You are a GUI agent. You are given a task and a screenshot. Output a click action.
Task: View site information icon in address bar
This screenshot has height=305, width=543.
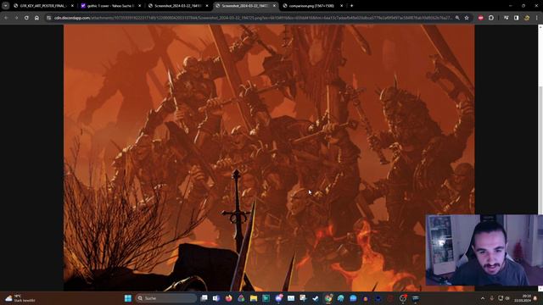pos(49,18)
